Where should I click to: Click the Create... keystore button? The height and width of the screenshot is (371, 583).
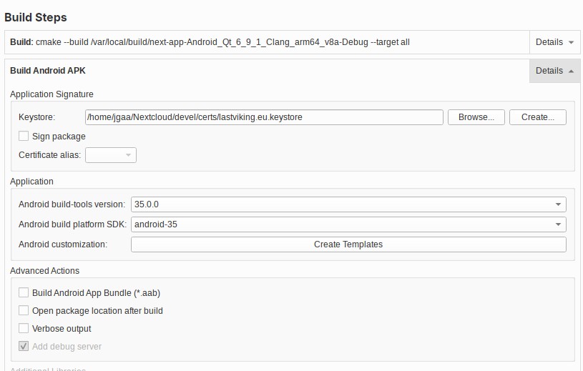(x=537, y=117)
